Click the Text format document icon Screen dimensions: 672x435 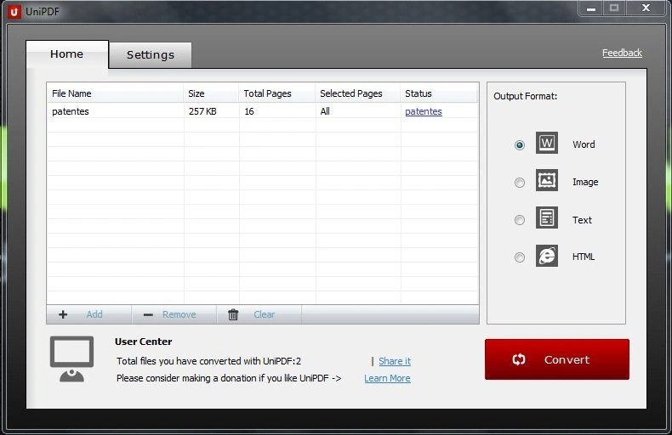pyautogui.click(x=547, y=217)
